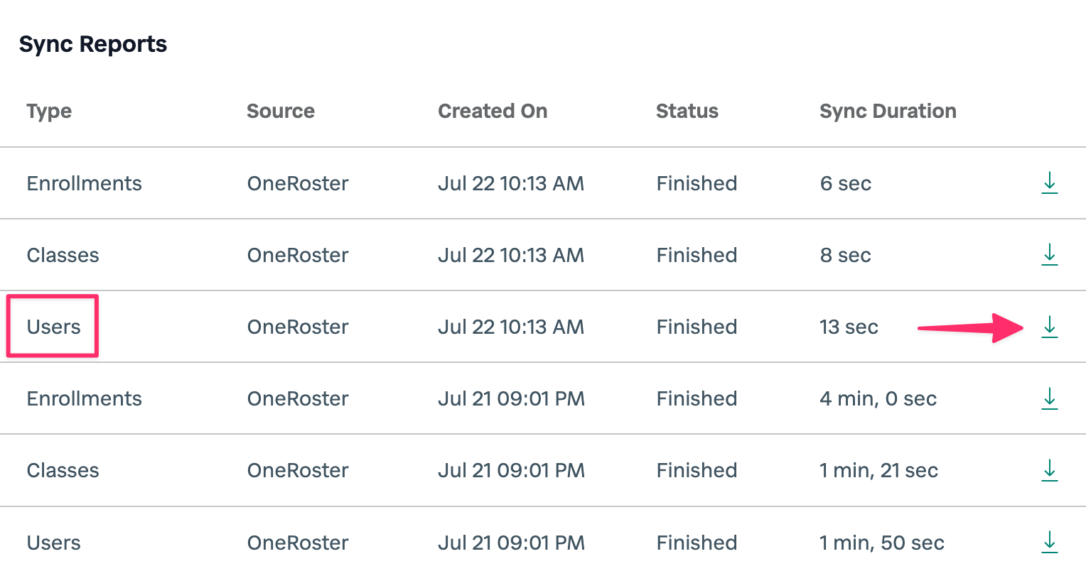This screenshot has width=1086, height=571.
Task: Click the boxed Users type cell
Action: [x=53, y=327]
